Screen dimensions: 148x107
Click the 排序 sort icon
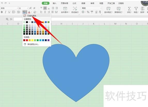tap(143, 9)
